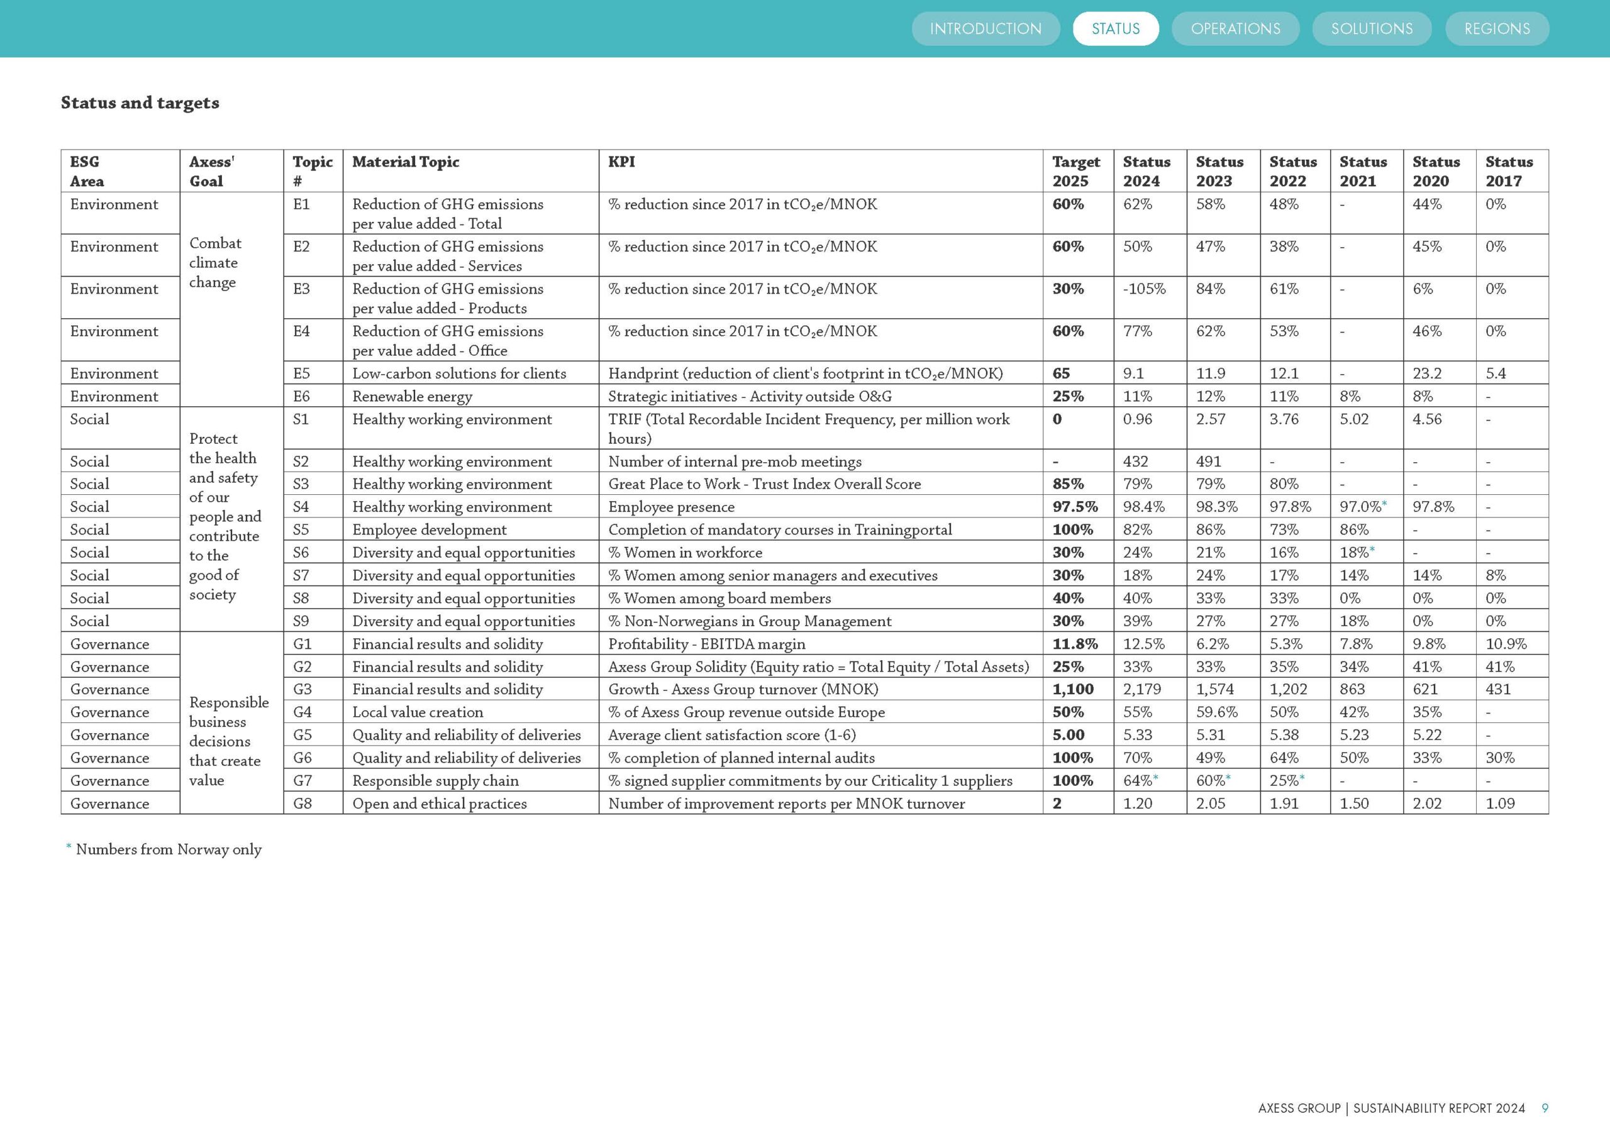Click the footer 'AXESS GROUP | SUSTAINABILITY REPORT 2024'
Screen dimensions: 1610x1138
[x=1391, y=1108]
